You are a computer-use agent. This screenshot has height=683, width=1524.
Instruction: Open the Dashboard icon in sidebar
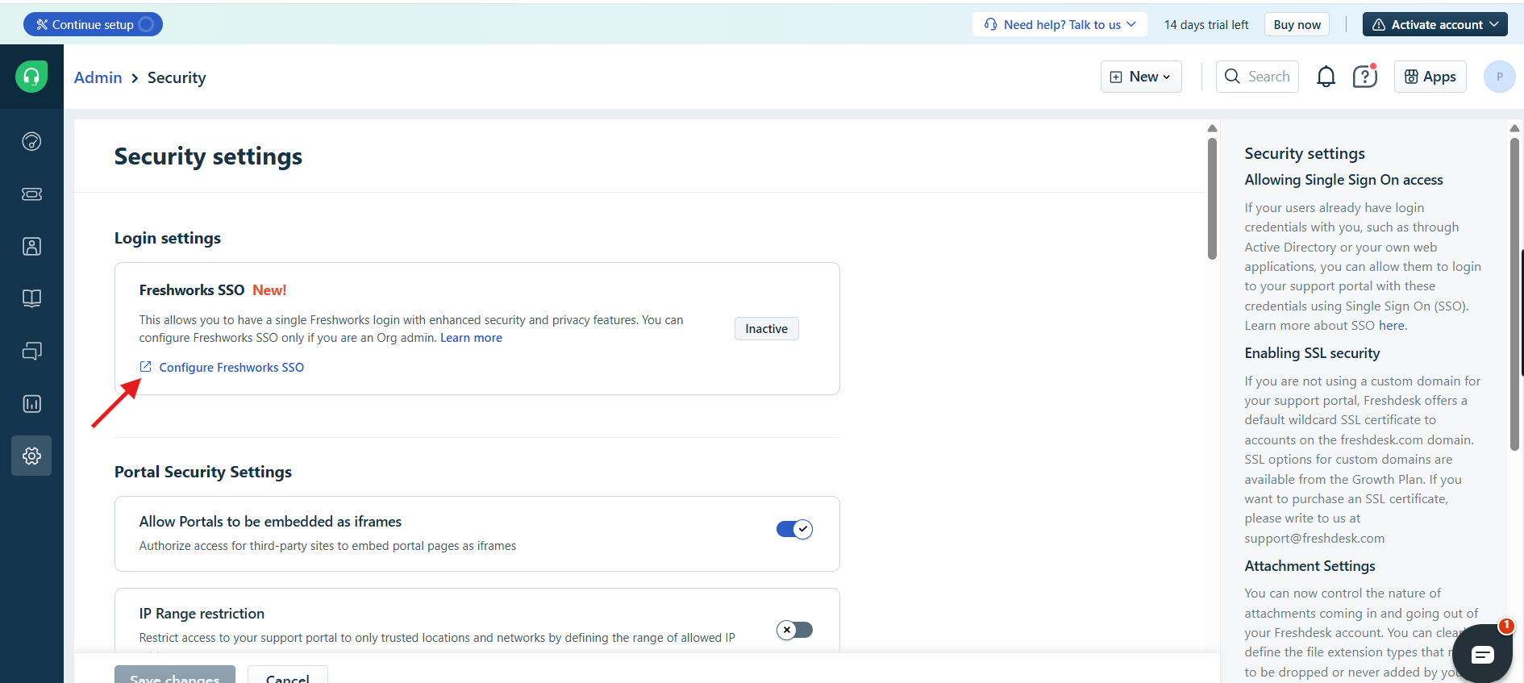pos(31,141)
